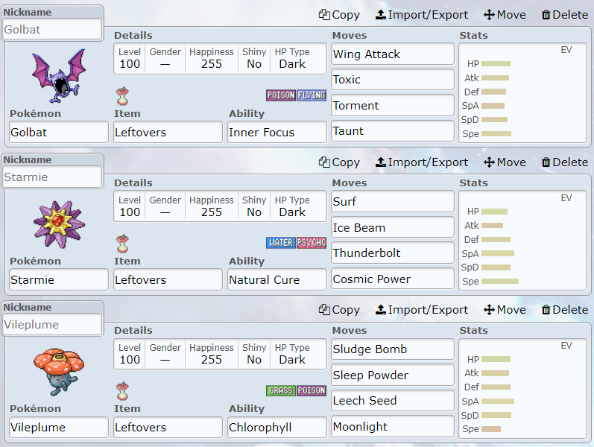
Task: Select the Thunderbolt move field
Action: pyautogui.click(x=393, y=253)
